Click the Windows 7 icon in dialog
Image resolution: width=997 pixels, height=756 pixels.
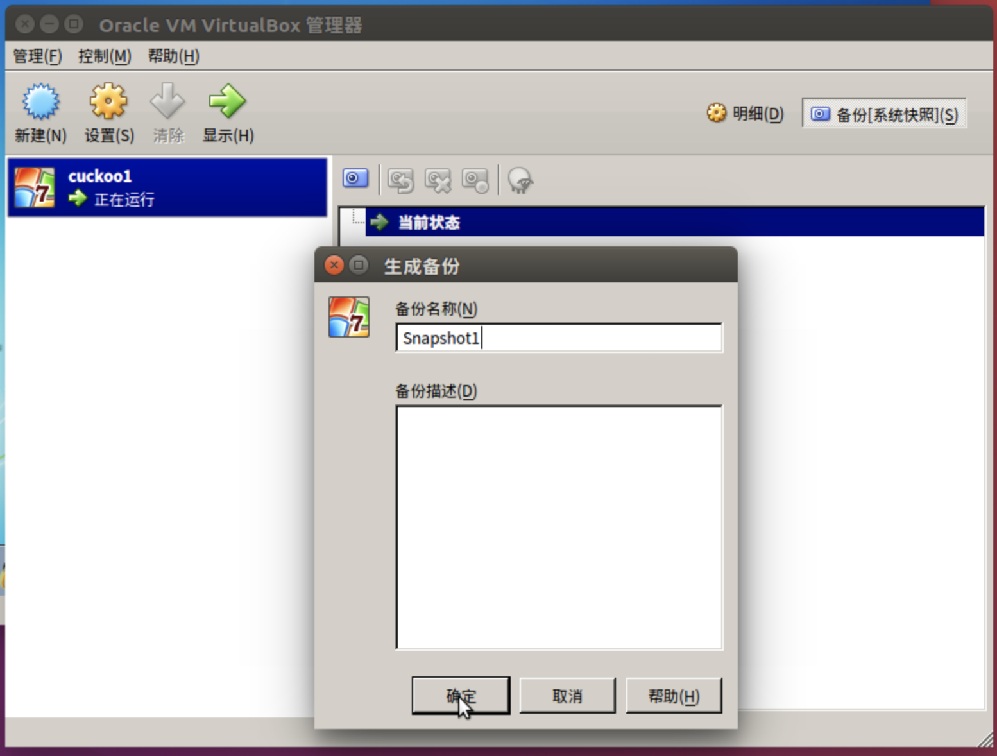pos(348,317)
